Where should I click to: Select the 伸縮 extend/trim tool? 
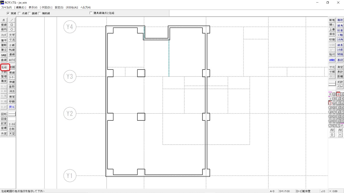coord(12,82)
